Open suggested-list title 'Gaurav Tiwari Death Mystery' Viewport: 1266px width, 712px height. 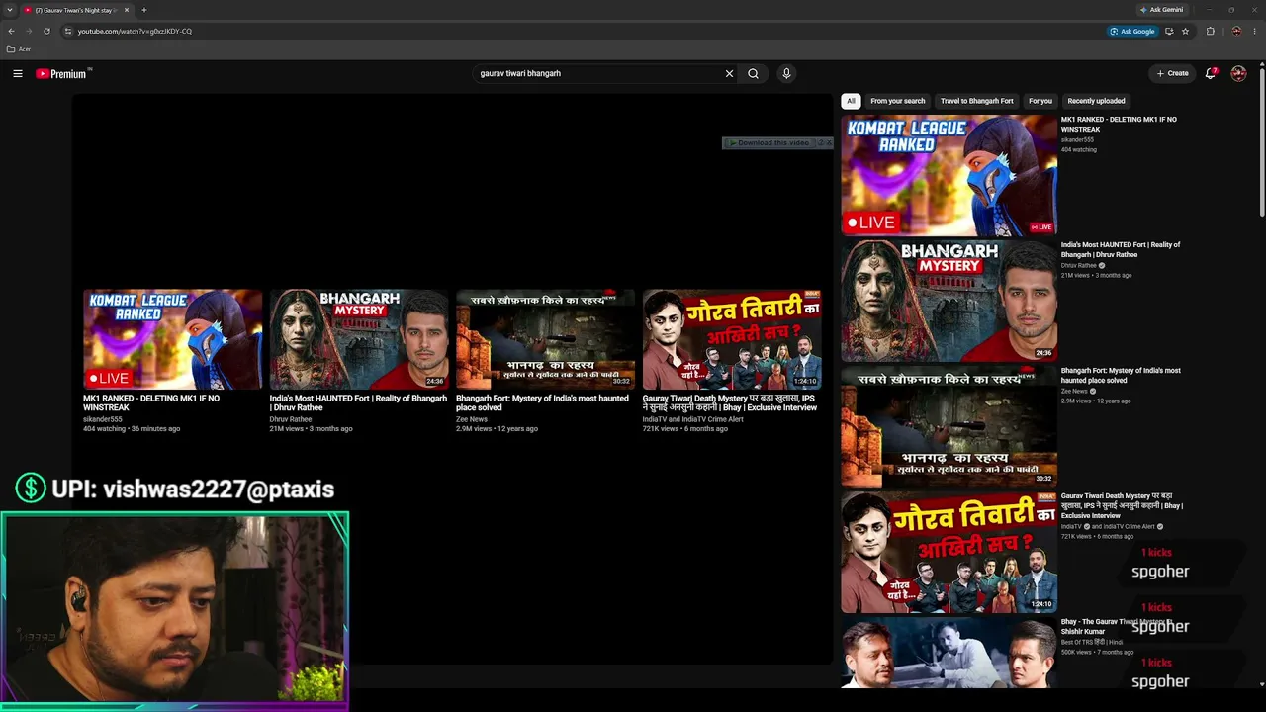1122,506
